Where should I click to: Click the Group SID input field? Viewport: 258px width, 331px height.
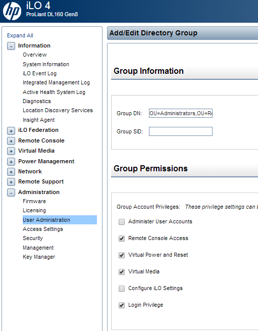(181, 131)
